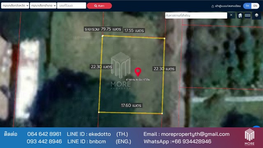Switch language to EN
Viewport: 263px width, 148px height.
coord(255,6)
